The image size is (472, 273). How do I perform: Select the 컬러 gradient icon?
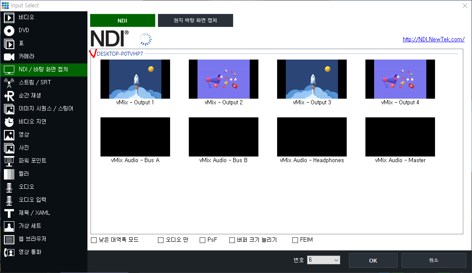pyautogui.click(x=9, y=174)
